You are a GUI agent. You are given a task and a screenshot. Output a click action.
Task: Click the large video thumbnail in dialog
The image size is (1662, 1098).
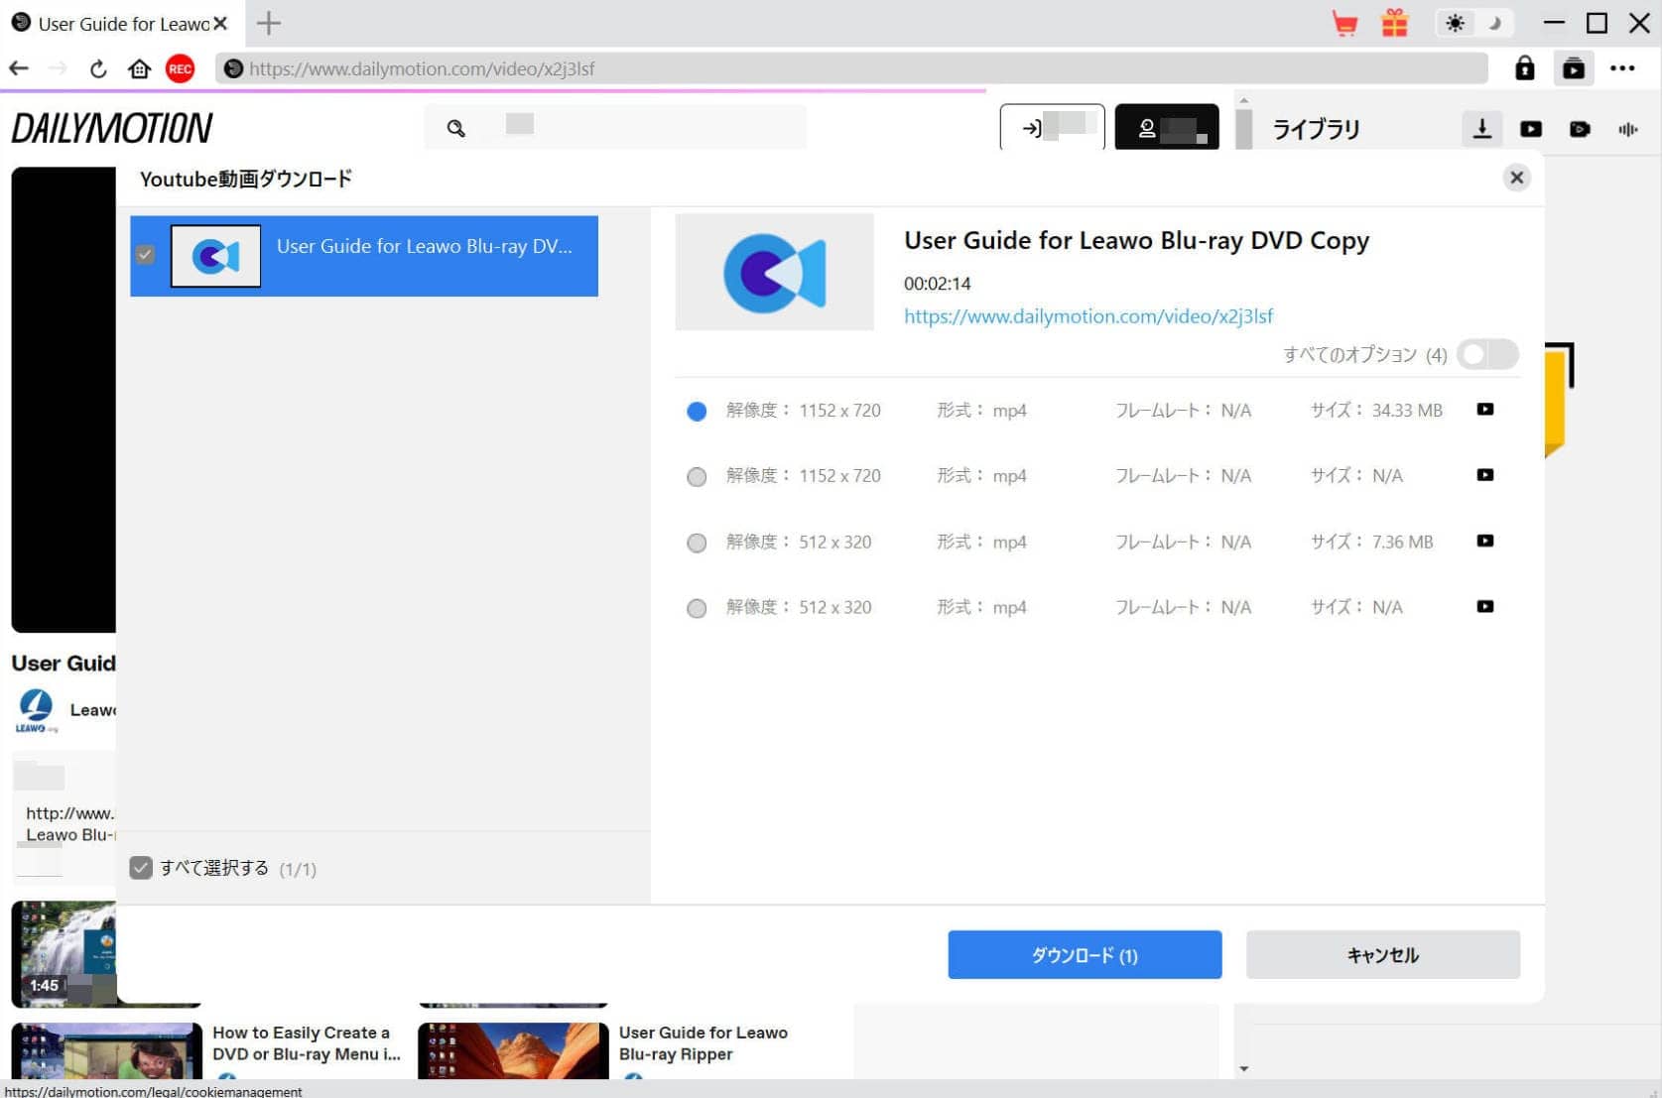774,272
